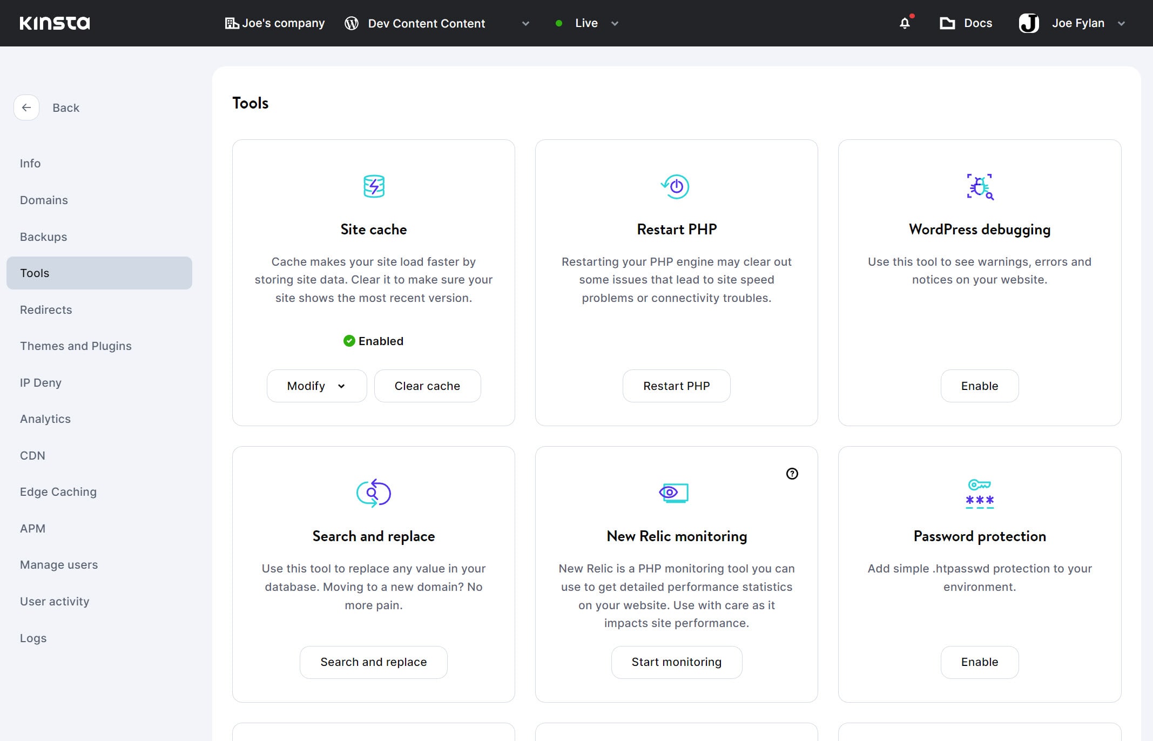
Task: Click the WordPress debugging bug icon
Action: point(980,187)
